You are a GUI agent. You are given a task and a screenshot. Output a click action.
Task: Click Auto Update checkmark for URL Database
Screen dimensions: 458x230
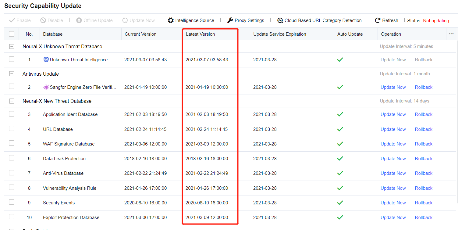340,129
